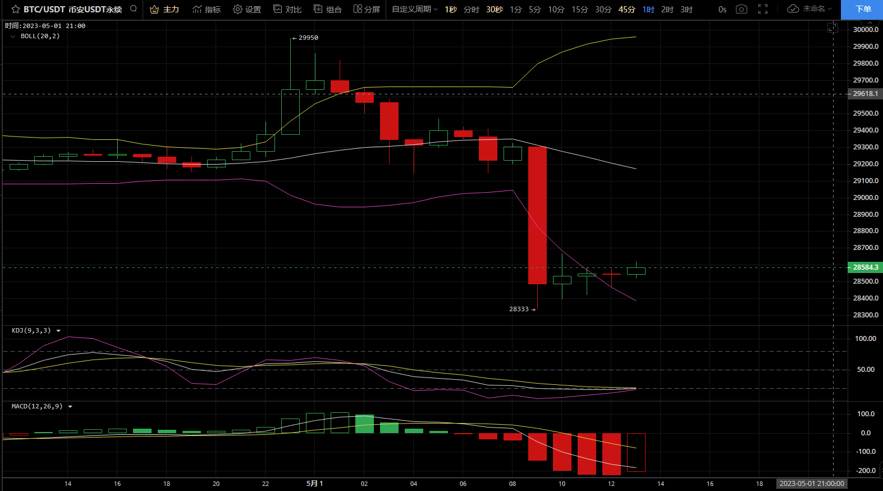Select the 30秒 timeframe

pos(495,10)
